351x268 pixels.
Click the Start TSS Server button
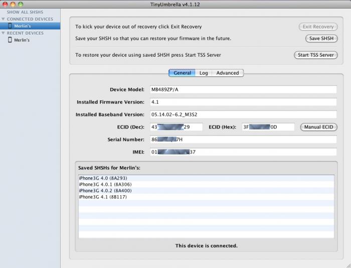coord(315,55)
